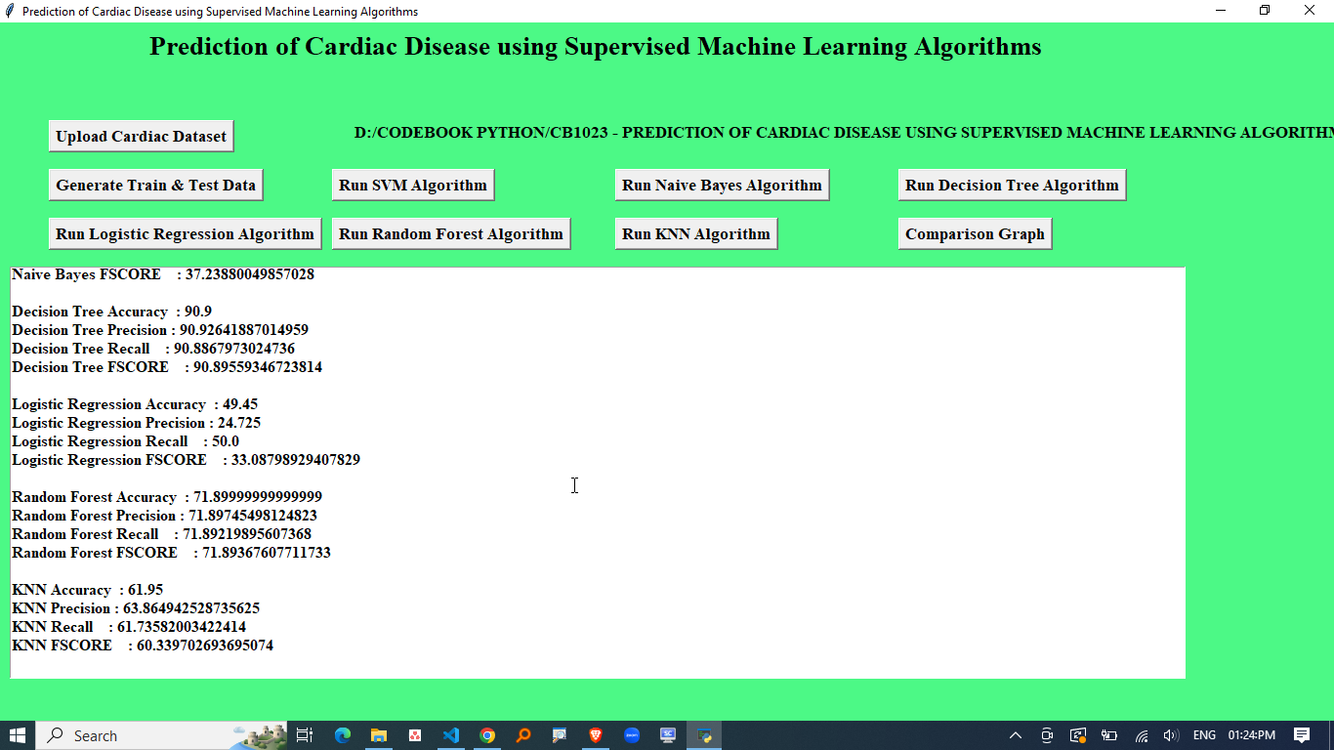Open the notification center icon
This screenshot has height=750, width=1334.
point(1302,735)
